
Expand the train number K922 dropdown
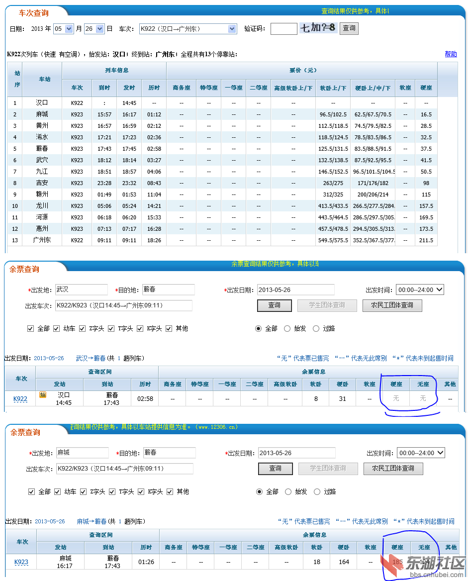(188, 29)
